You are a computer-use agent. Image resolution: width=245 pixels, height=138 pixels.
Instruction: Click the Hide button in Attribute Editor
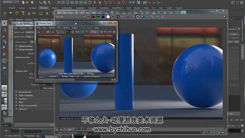pos(236,42)
